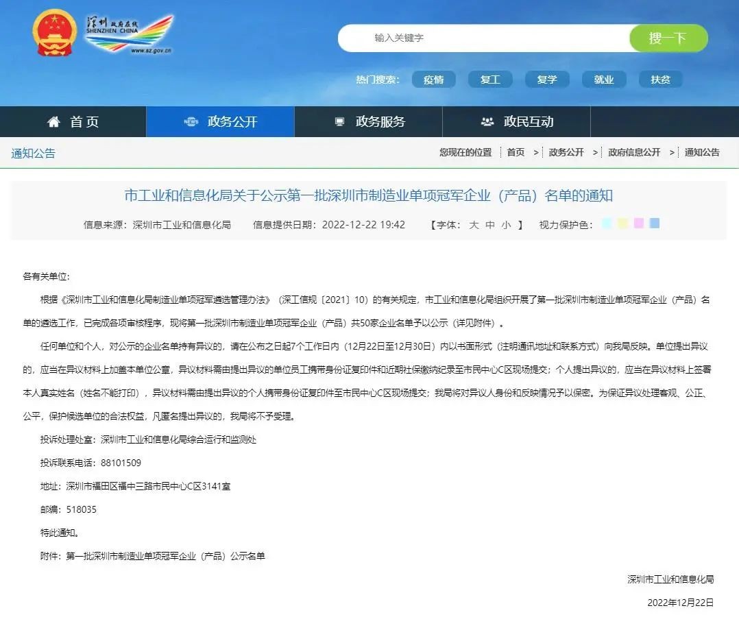The image size is (739, 617).
Task: Click the NEWS icon beside 政务公开
Action: point(191,122)
